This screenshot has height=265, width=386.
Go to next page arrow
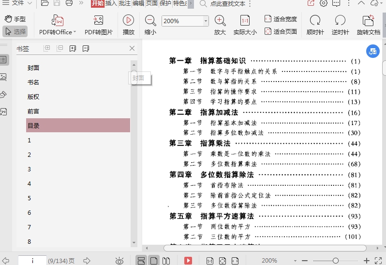coord(87,261)
